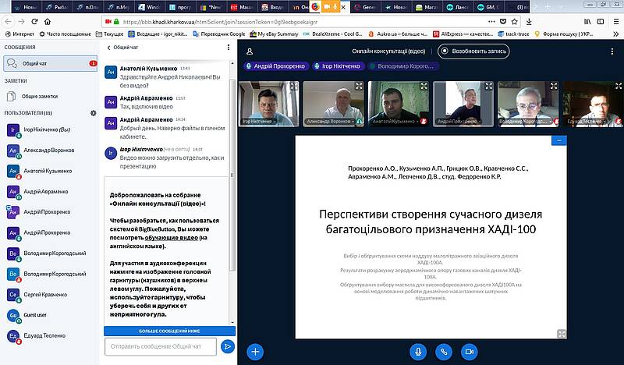
Task: Make presentation fullscreen via corner icon
Action: click(x=561, y=333)
